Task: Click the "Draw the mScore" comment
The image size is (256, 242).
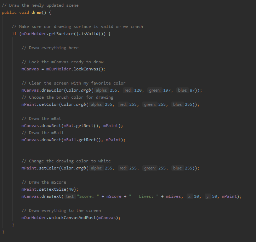Action: (x=44, y=182)
